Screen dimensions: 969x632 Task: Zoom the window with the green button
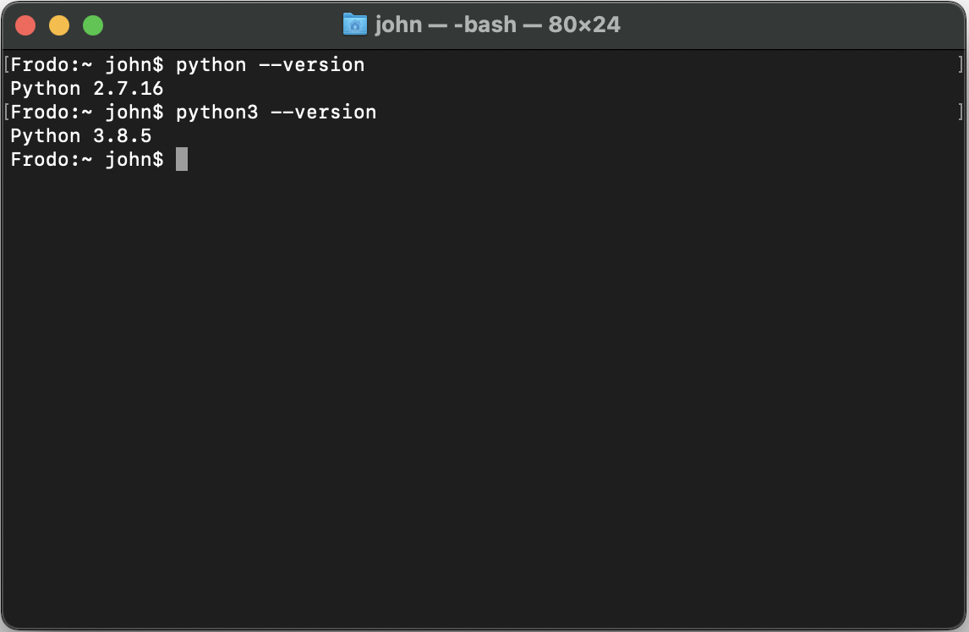(x=93, y=25)
